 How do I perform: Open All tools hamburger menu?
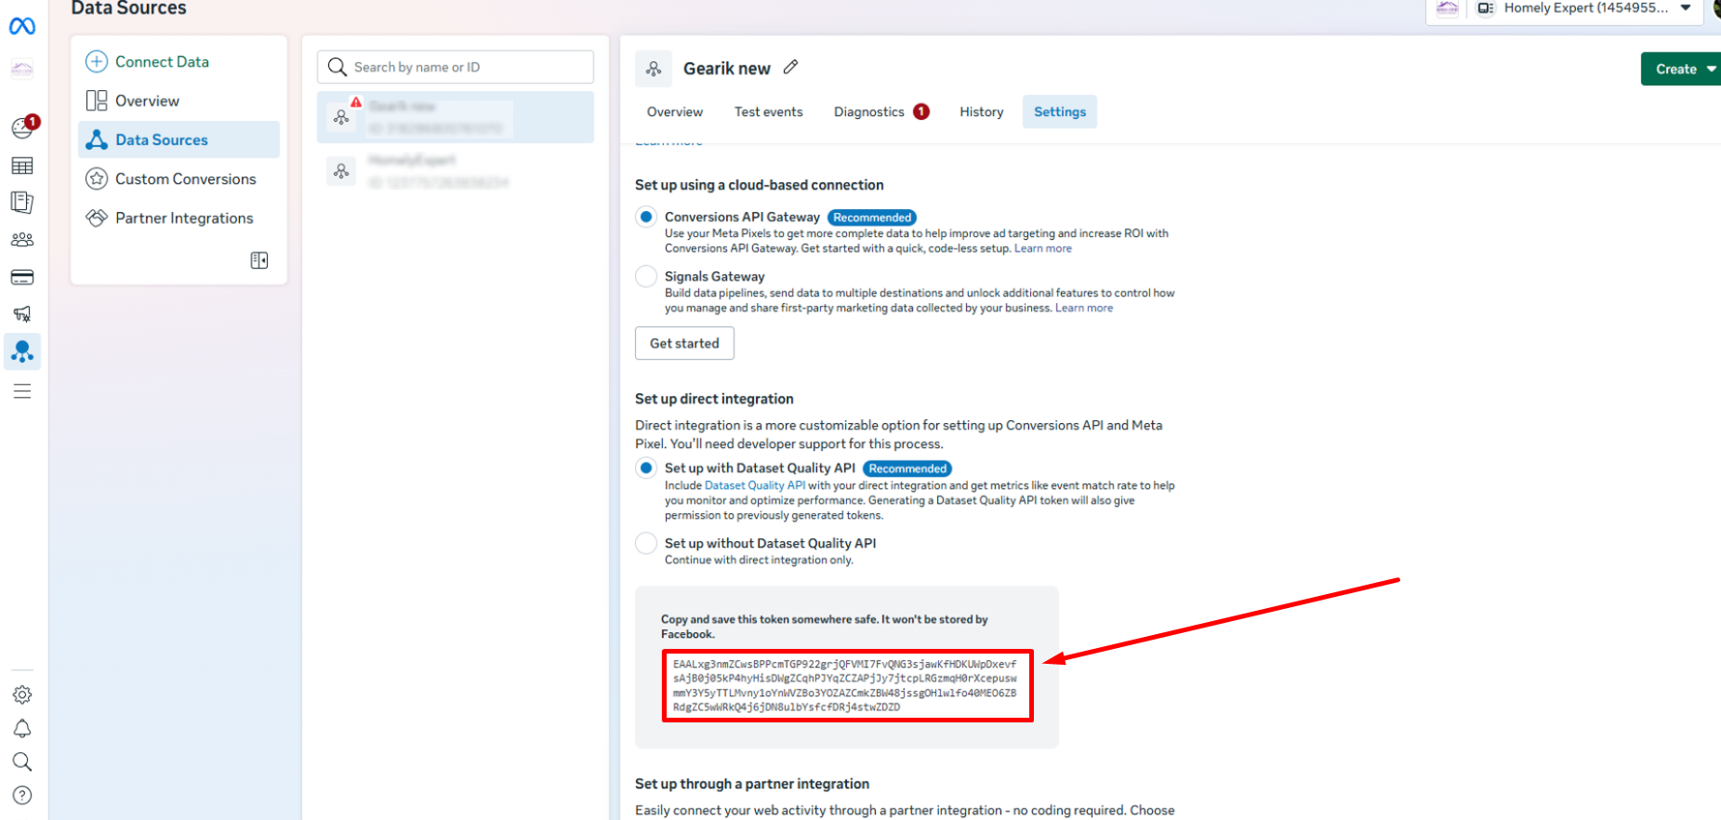coord(22,391)
